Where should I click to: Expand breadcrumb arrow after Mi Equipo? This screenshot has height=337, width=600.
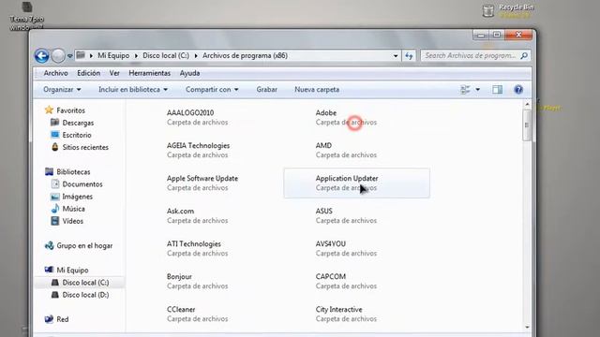136,56
